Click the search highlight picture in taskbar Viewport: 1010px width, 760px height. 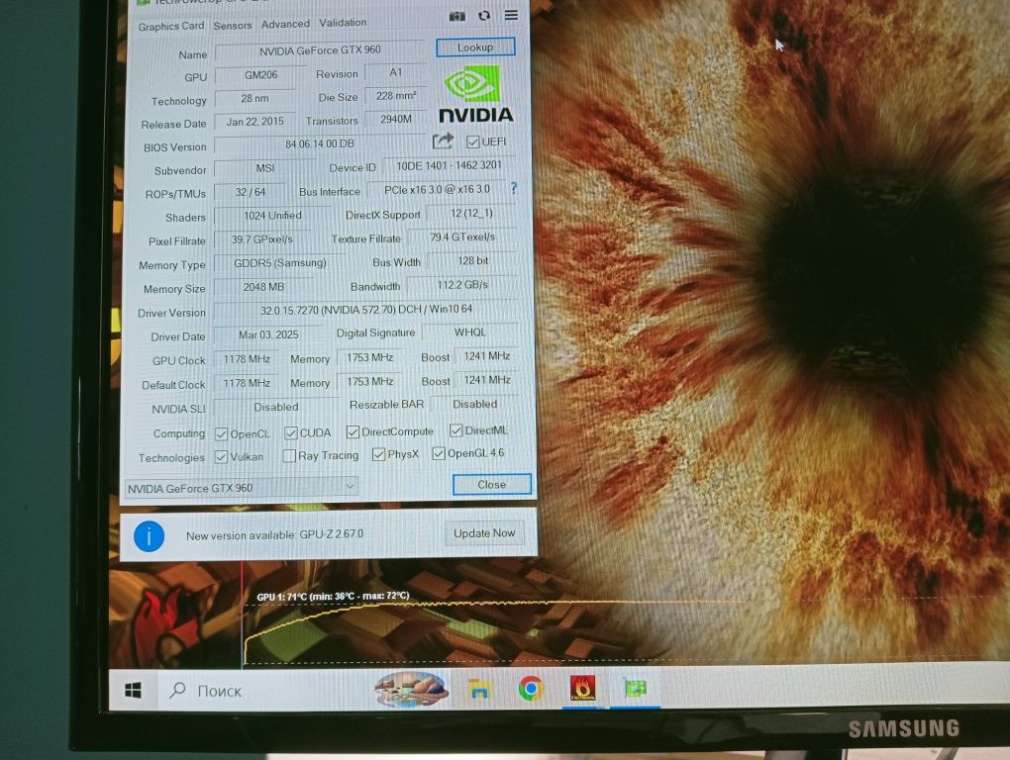click(412, 689)
